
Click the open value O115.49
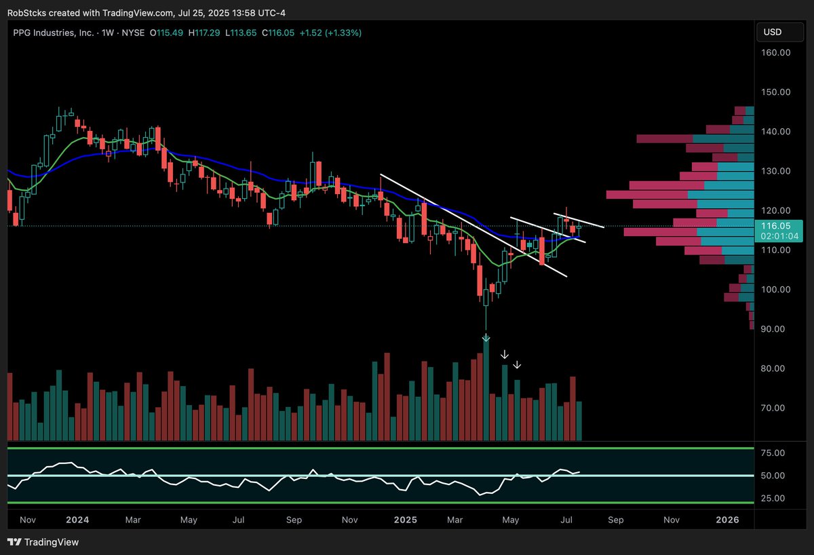pos(167,32)
